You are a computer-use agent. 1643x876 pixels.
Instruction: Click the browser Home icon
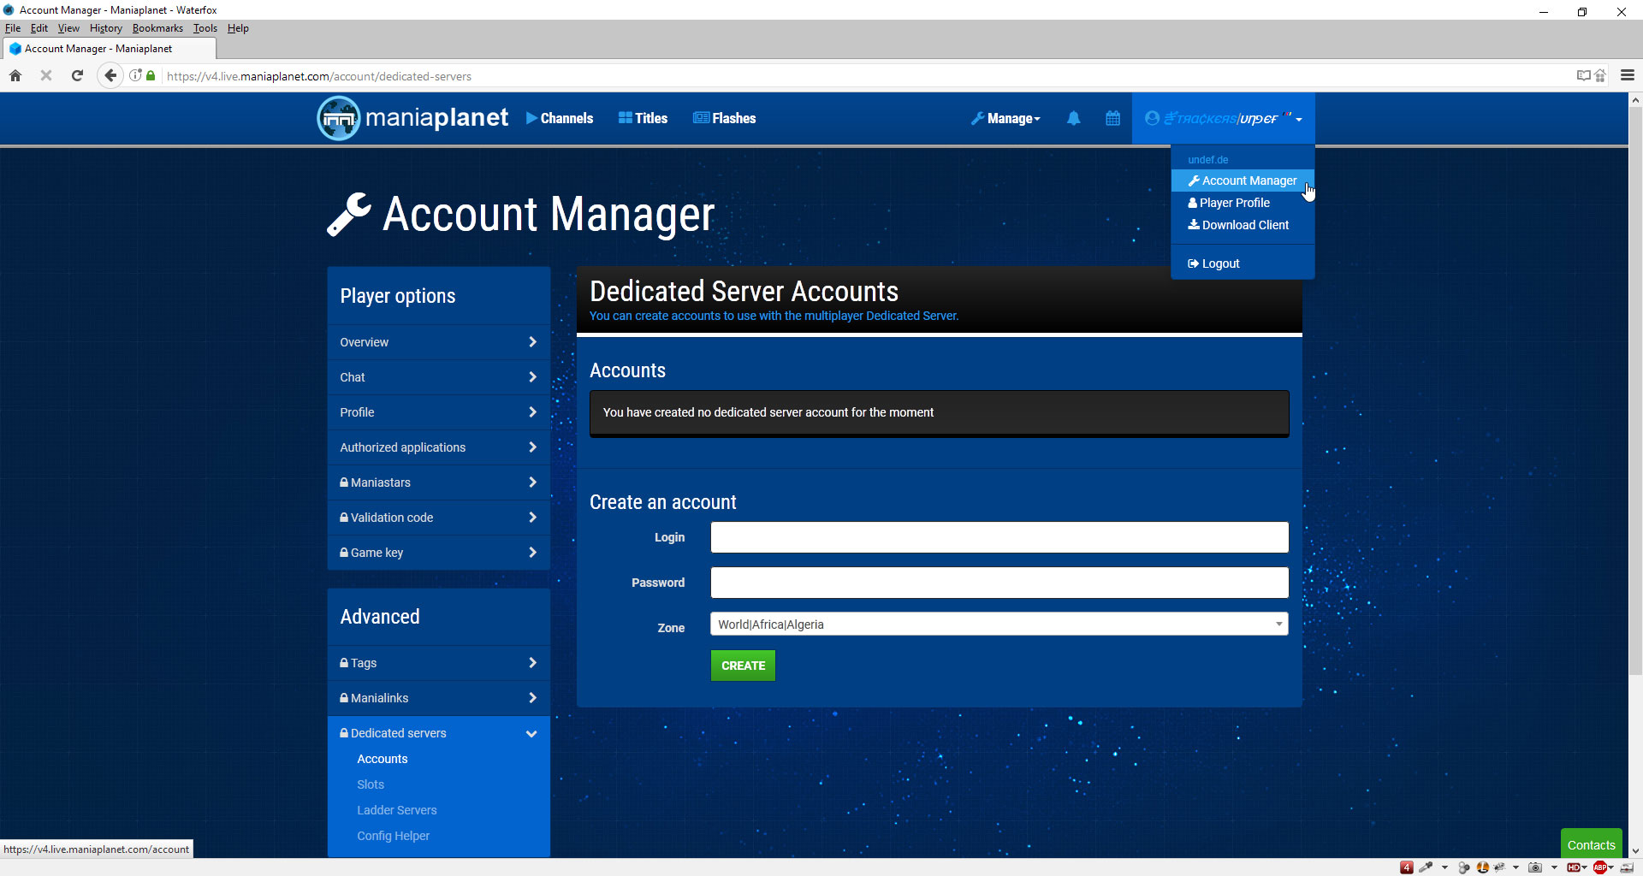click(15, 75)
